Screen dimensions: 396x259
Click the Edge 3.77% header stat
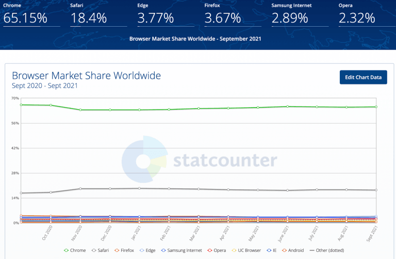tap(156, 15)
